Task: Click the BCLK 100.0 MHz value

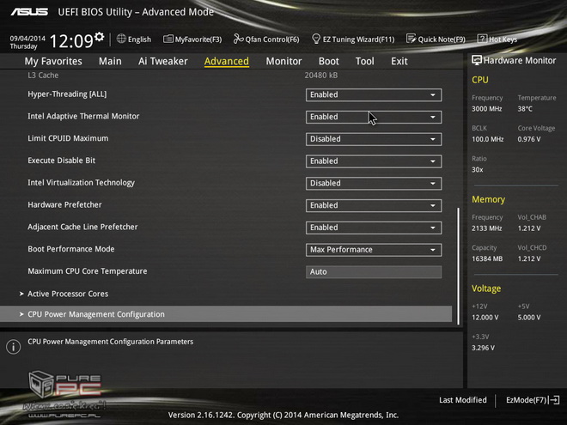Action: point(487,139)
